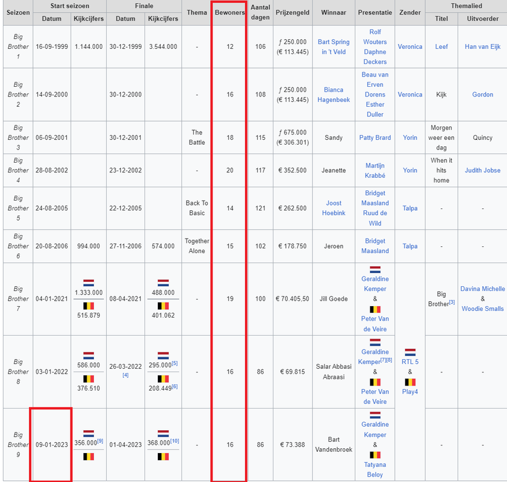Screen dimensions: 507x482
Task: Open the Judith Jobse performer link
Action: tap(482, 170)
